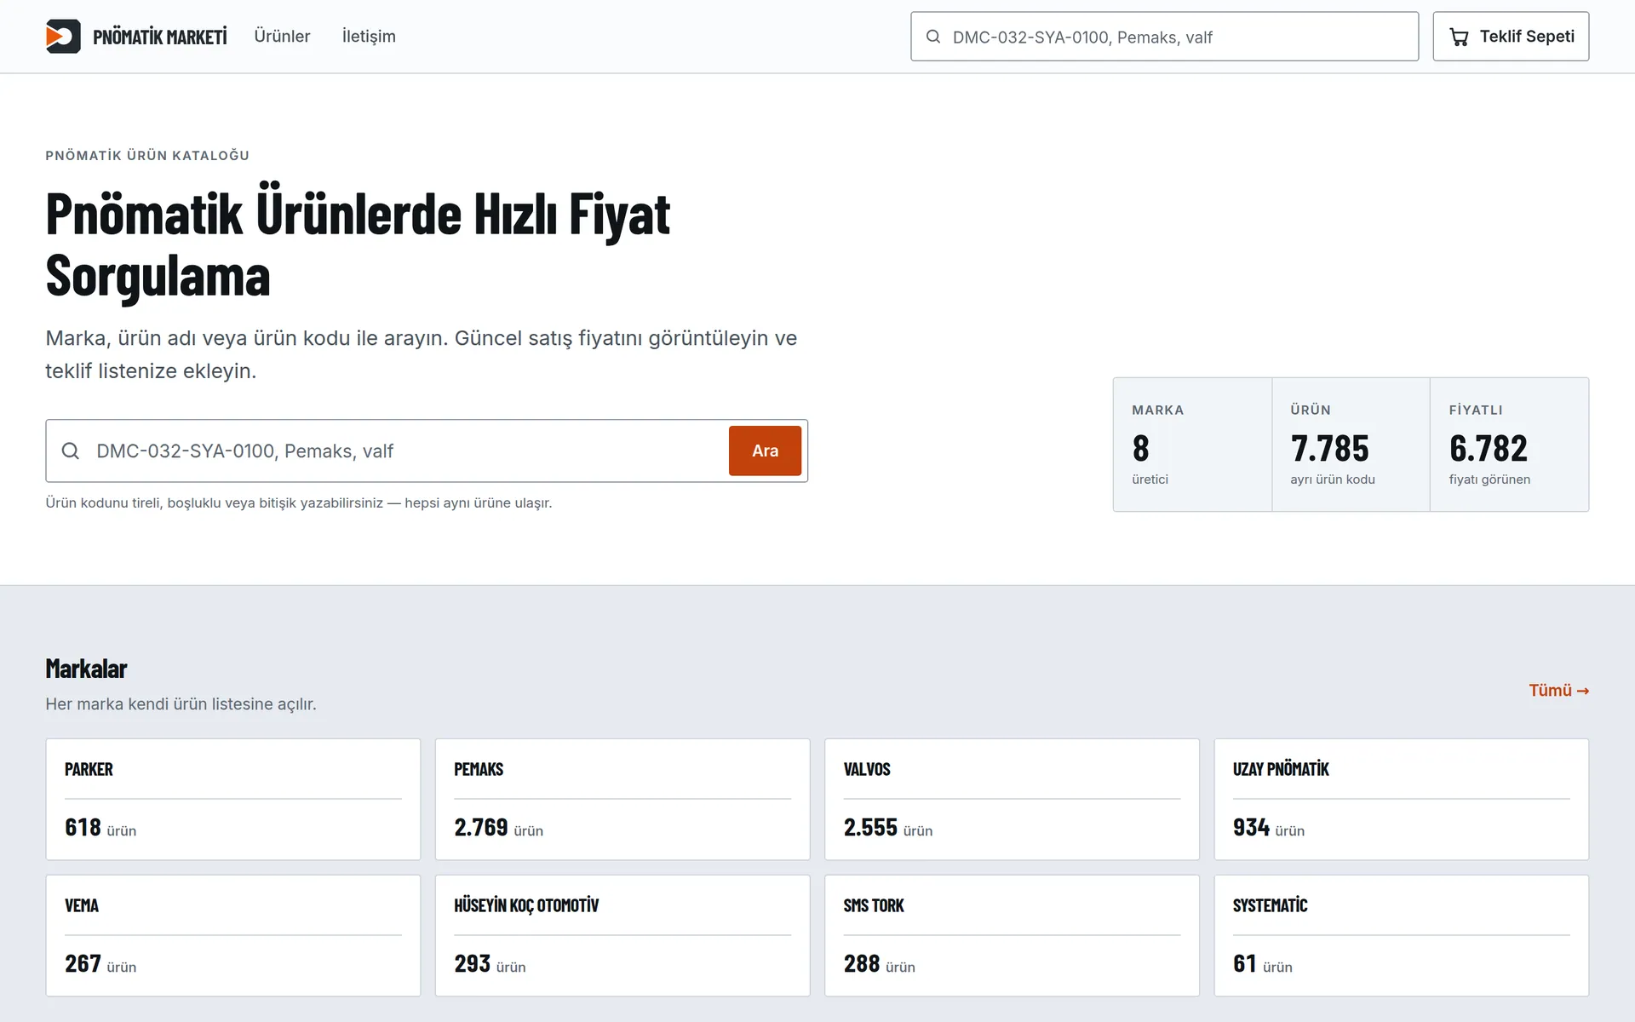The image size is (1635, 1022).
Task: Click the cart icon in Teklif Sepeti
Action: [1459, 37]
